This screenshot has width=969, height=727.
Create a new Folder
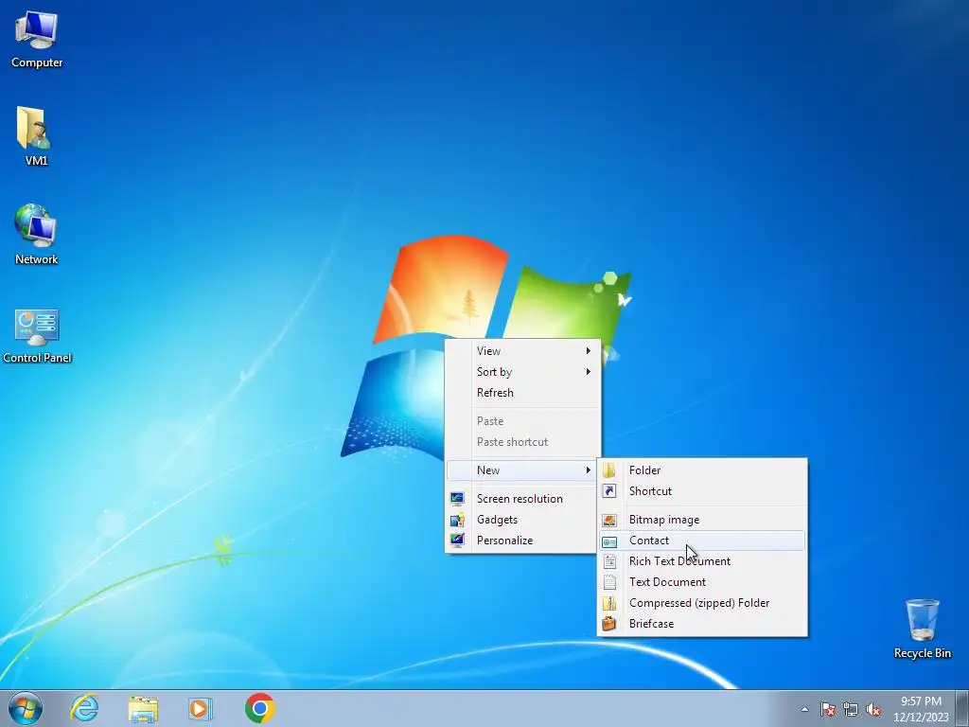(x=702, y=470)
